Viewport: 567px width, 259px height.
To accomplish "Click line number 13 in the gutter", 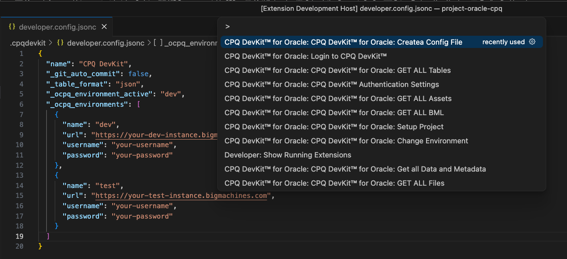I will [19, 175].
